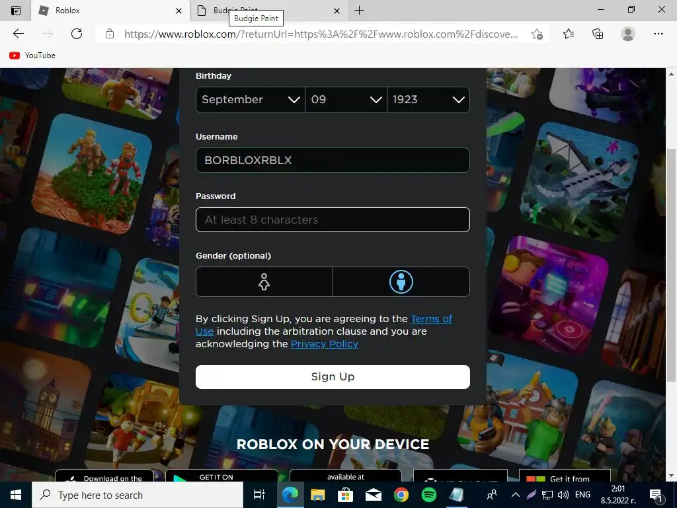View site information lock icon
The image size is (677, 508).
[x=110, y=34]
